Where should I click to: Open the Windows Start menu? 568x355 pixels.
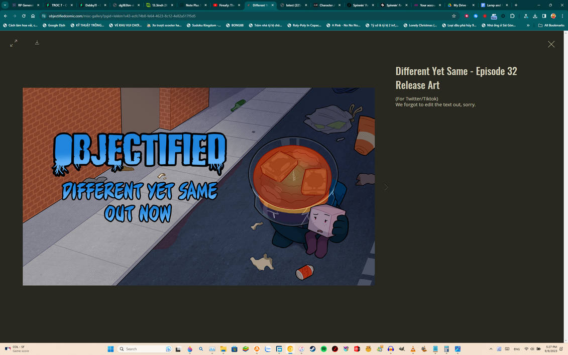pyautogui.click(x=110, y=349)
